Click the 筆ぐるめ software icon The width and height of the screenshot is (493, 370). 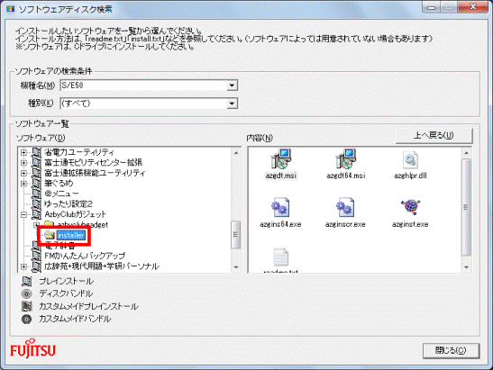(36, 183)
